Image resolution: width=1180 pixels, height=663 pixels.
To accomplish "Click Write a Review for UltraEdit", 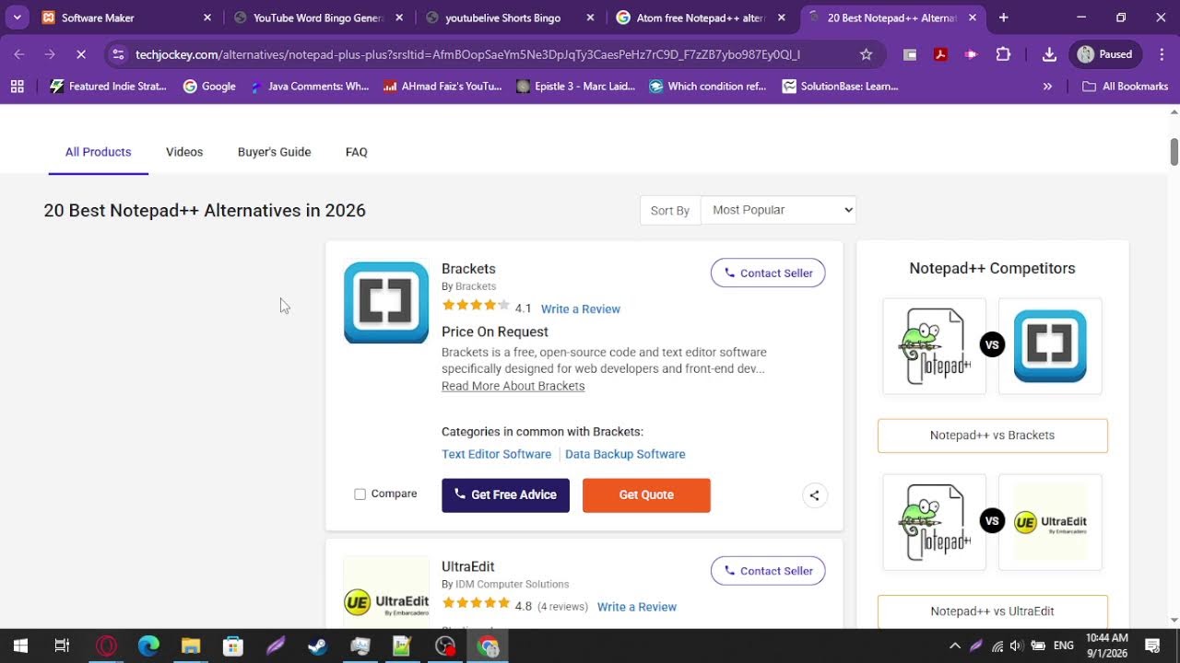I will coord(637,607).
